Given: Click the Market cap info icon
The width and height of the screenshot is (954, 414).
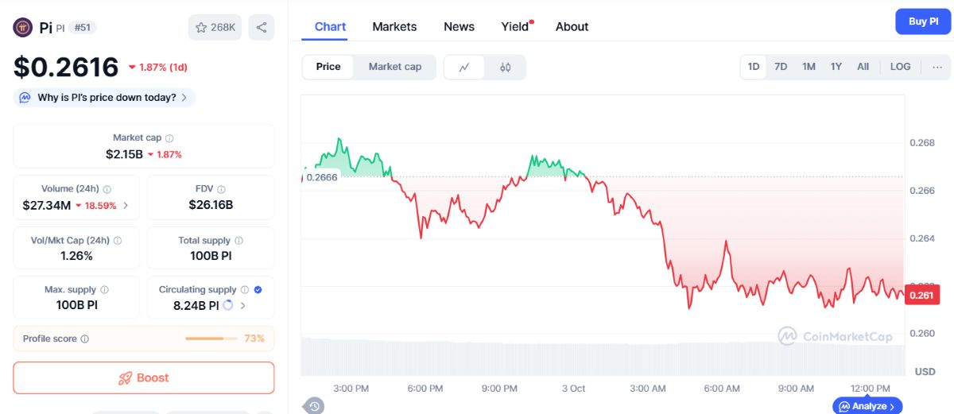Looking at the screenshot, I should click(169, 138).
